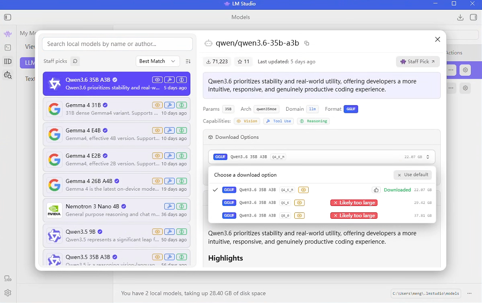
Task: Click thumbs-up icon next to Downloaded
Action: pyautogui.click(x=376, y=190)
